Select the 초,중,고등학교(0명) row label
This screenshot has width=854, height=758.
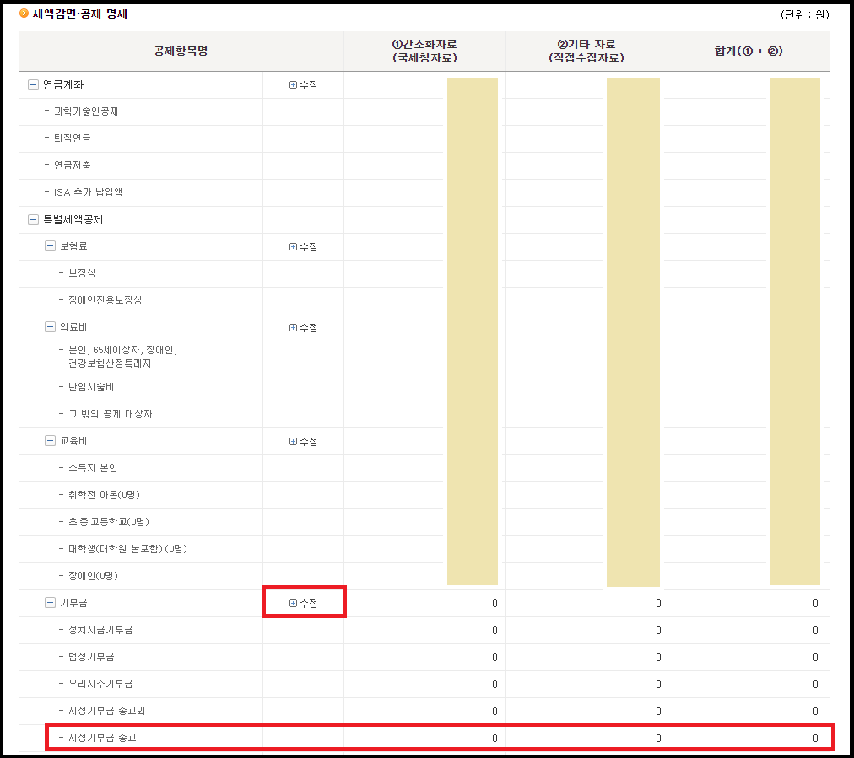click(x=108, y=522)
